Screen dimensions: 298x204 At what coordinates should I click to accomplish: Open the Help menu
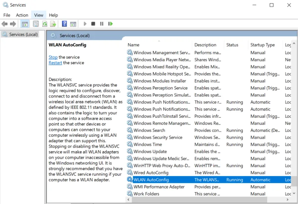53,15
